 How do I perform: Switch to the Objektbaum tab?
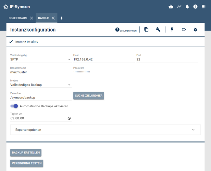pos(18,18)
